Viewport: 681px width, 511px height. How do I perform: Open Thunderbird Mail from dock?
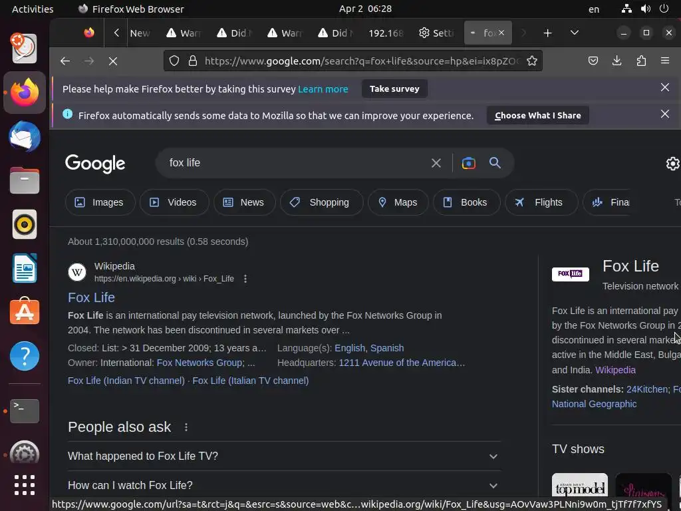(25, 136)
